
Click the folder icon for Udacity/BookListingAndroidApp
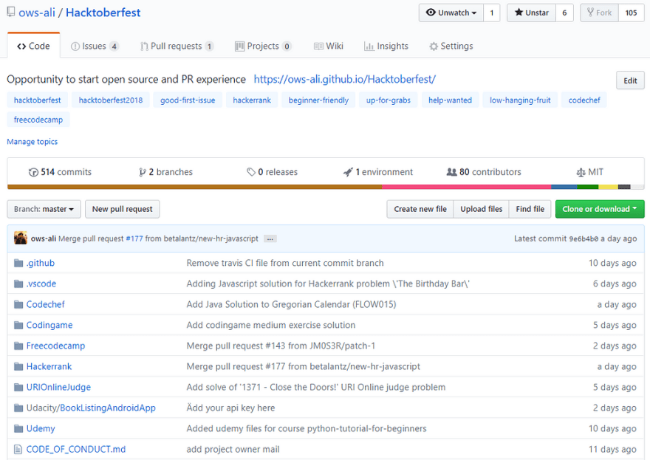pyautogui.click(x=18, y=408)
